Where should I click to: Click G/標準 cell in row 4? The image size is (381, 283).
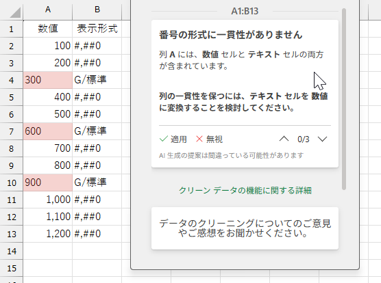pos(97,80)
